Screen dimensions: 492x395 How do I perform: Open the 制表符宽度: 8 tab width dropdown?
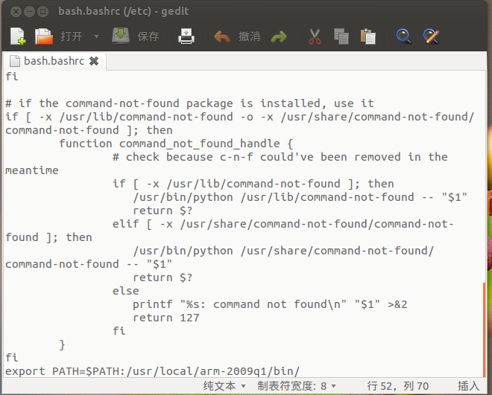pos(297,386)
